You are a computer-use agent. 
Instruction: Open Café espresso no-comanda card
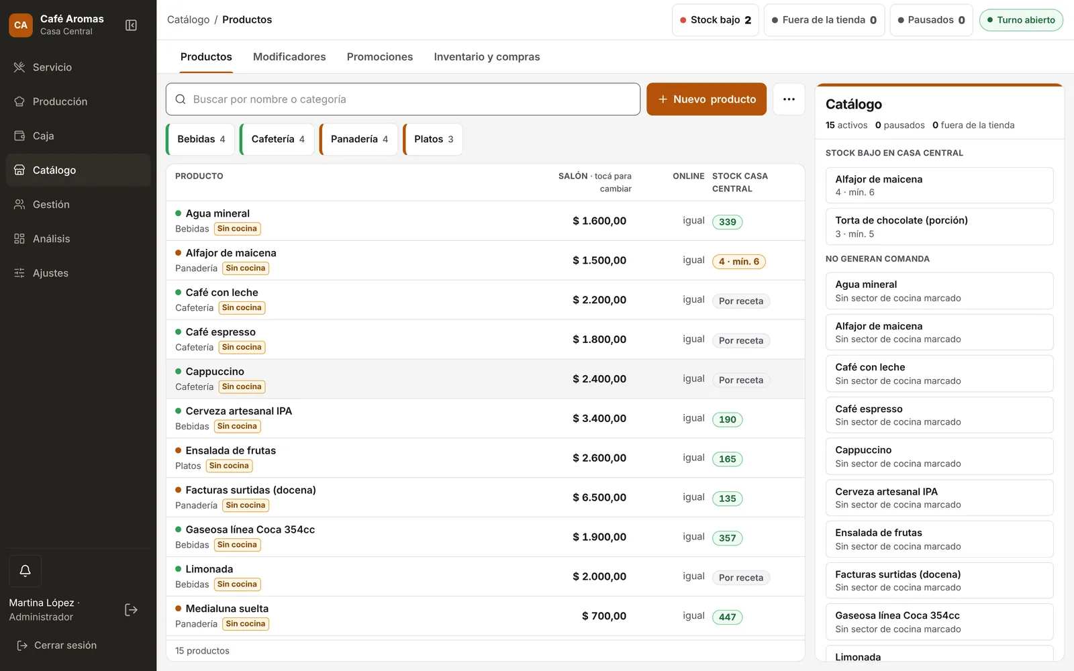pyautogui.click(x=939, y=415)
